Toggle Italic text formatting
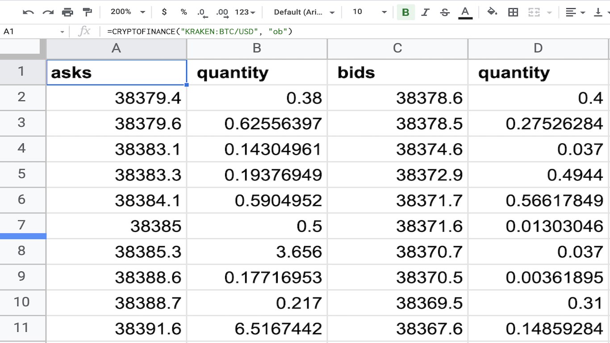Image resolution: width=610 pixels, height=343 pixels. 425,12
